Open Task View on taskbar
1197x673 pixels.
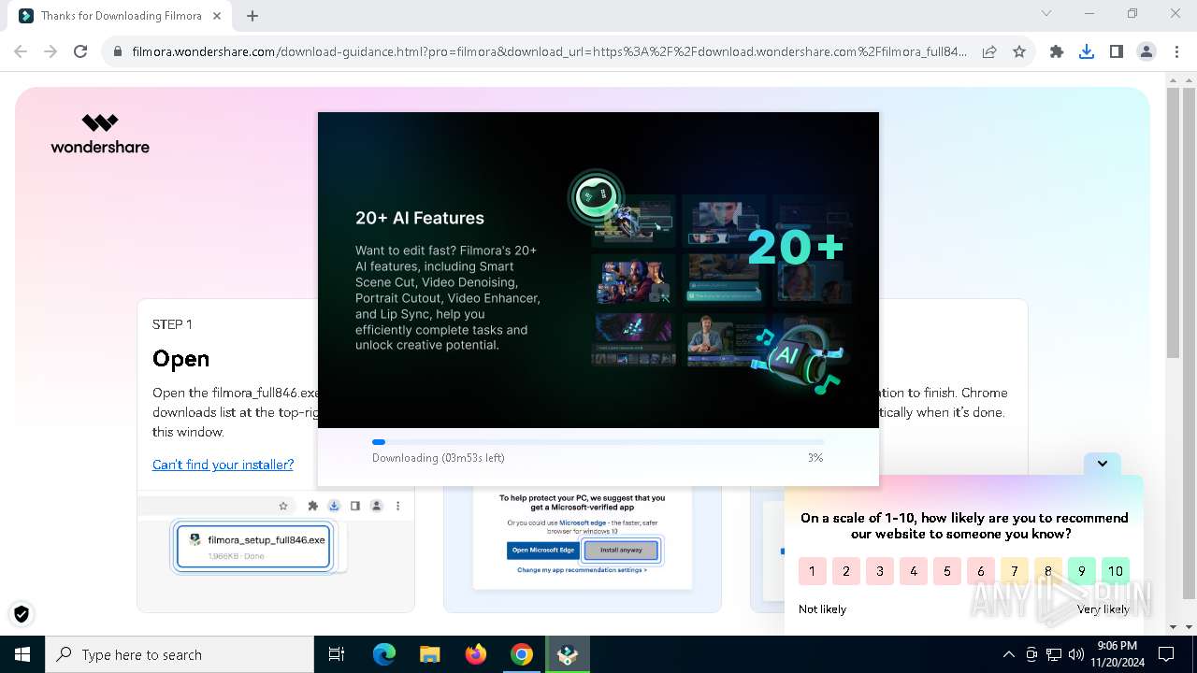click(337, 654)
